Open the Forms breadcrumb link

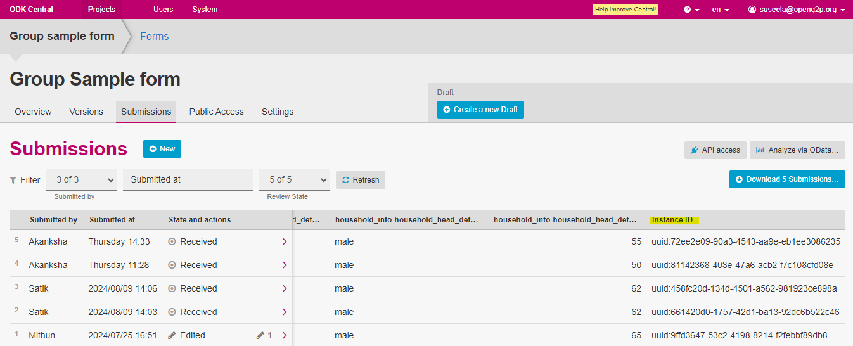[154, 37]
